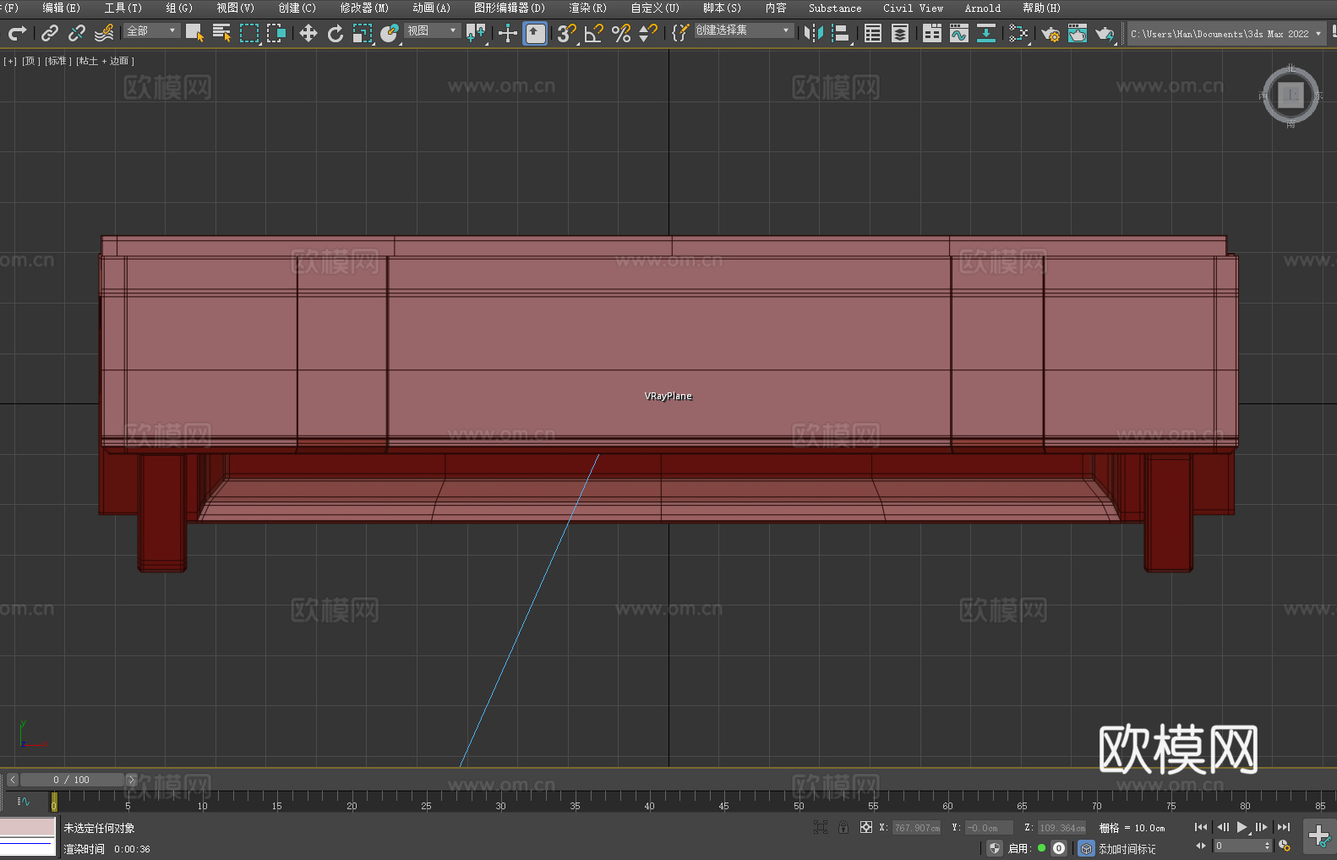Open the Scene Explorer toggle
Viewport: 1337px width, 860px height.
[873, 33]
